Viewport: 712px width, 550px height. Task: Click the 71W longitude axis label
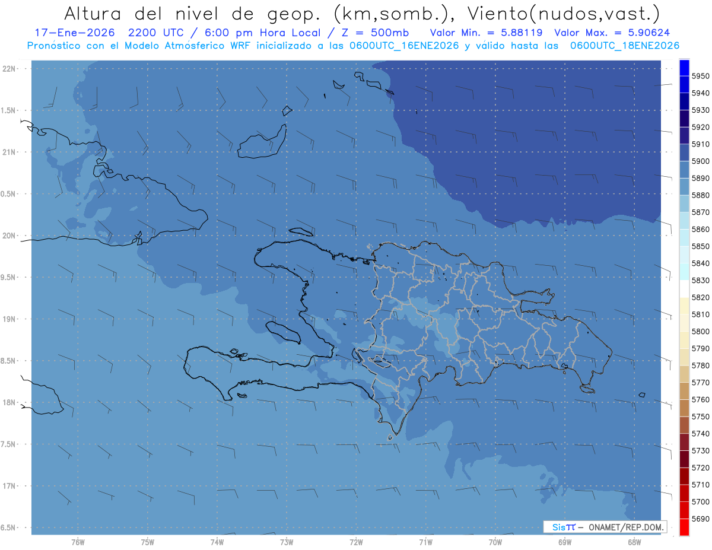pyautogui.click(x=425, y=542)
